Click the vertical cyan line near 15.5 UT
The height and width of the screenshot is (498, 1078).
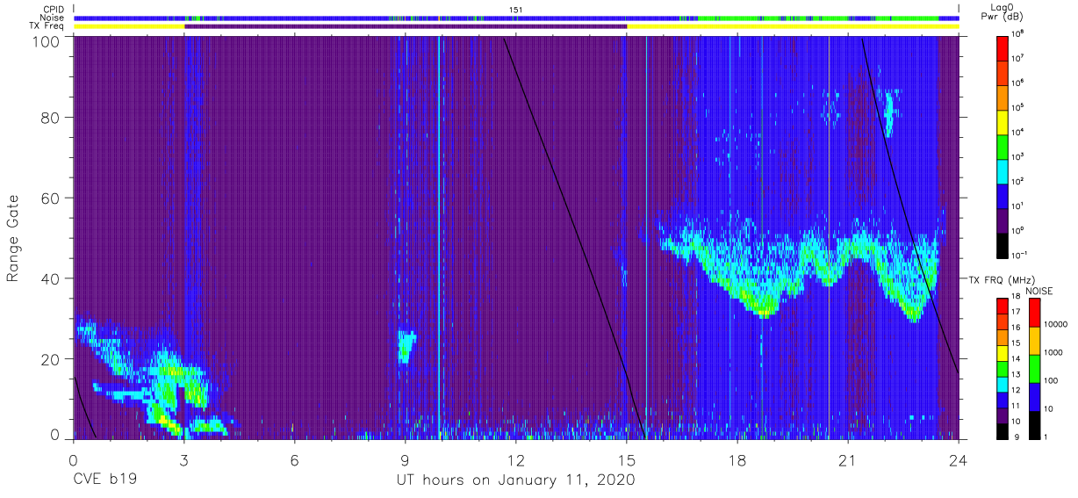tap(646, 237)
